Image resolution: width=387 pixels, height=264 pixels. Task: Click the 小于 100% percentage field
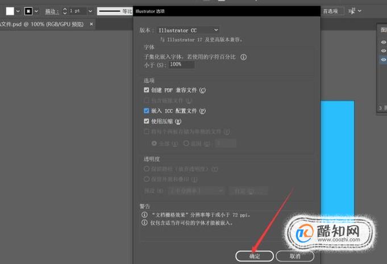click(182, 65)
